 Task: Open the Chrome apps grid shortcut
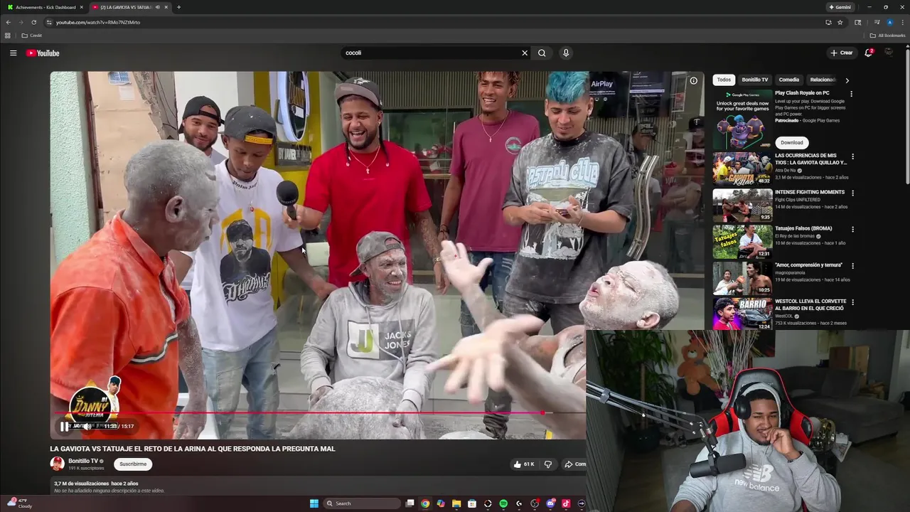click(8, 36)
